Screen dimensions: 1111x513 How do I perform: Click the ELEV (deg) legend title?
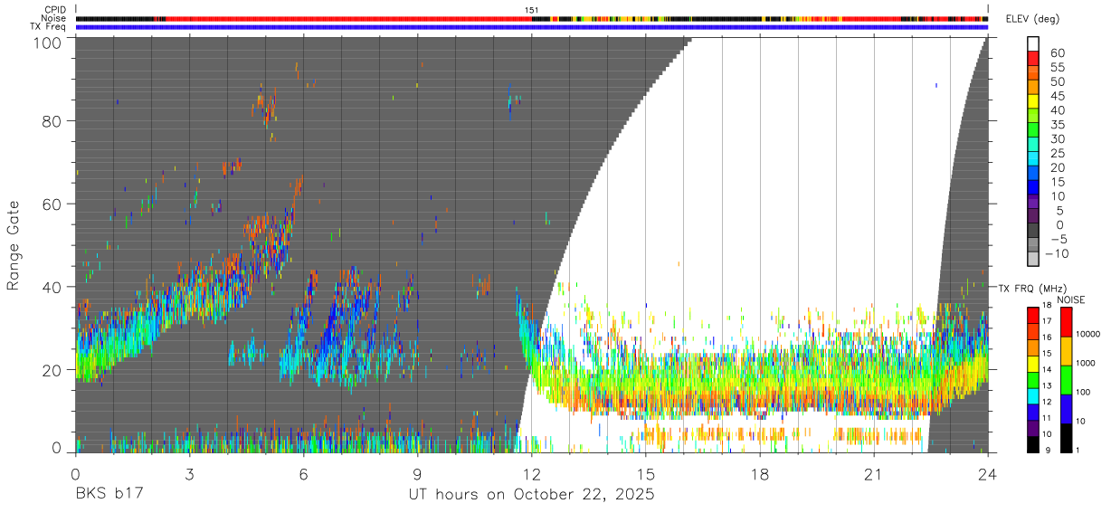1031,21
